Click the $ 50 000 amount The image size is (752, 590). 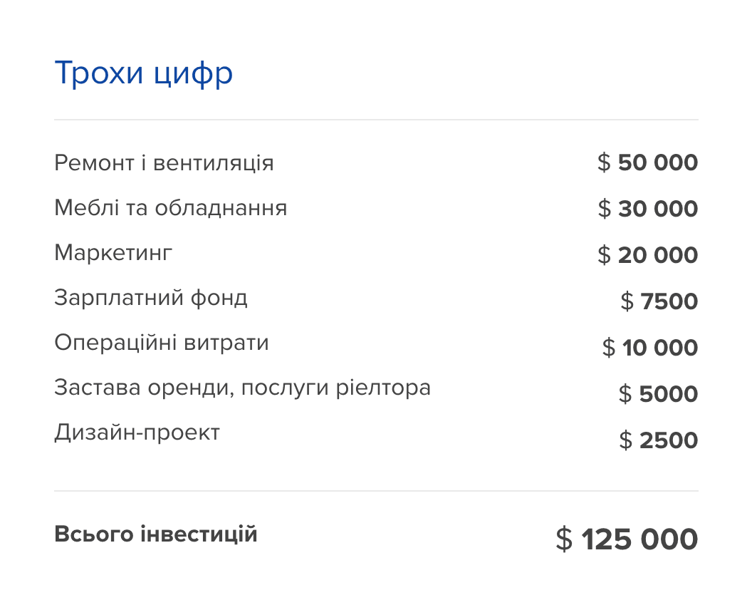[647, 162]
